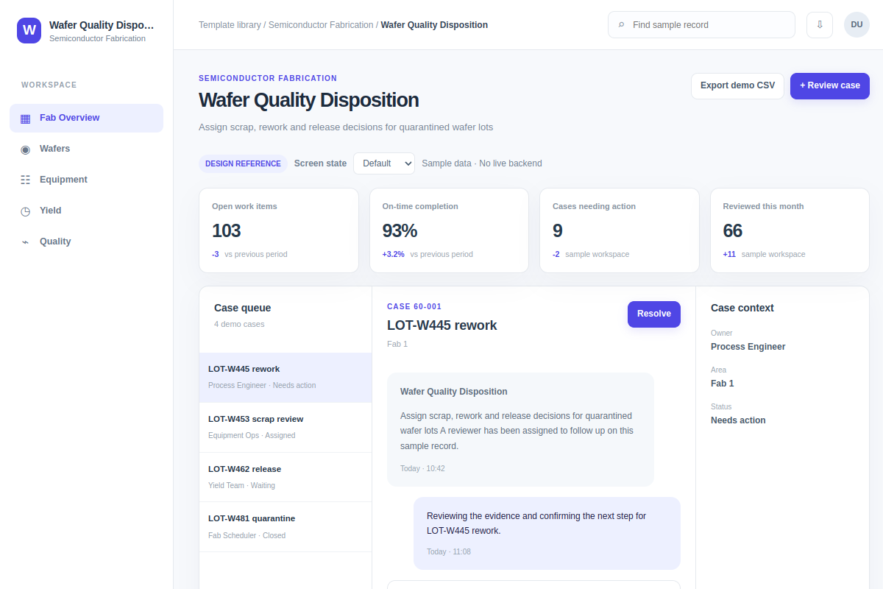Click the +11 change value
The width and height of the screenshot is (883, 589).
[729, 254]
